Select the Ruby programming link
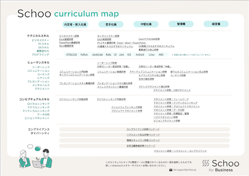 click(x=108, y=55)
